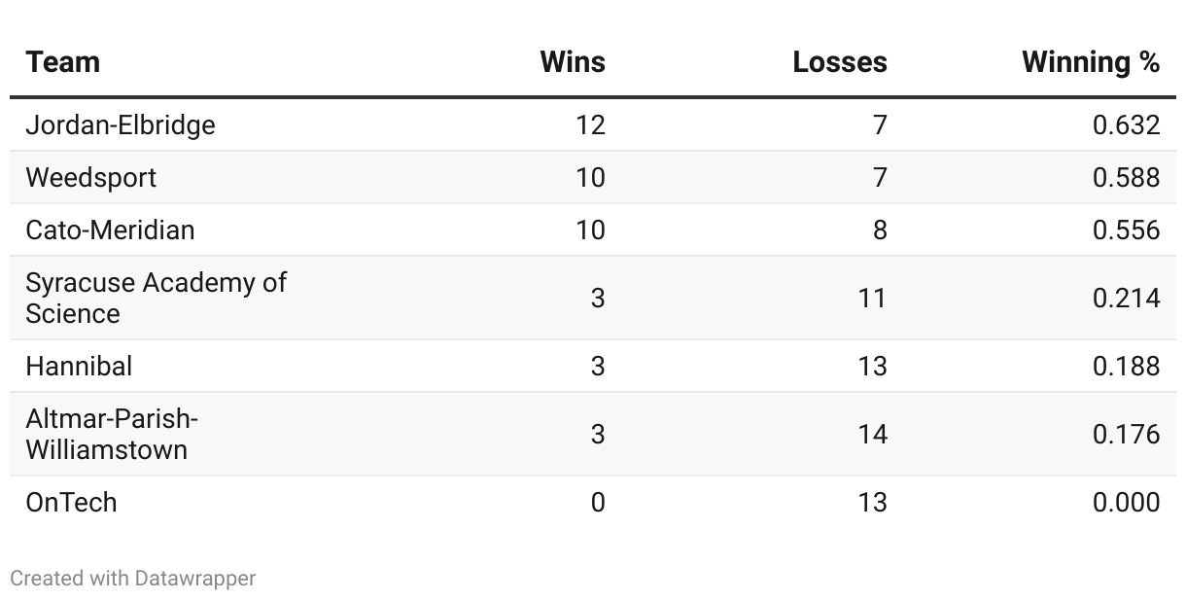Screen dimensions: 1186x601
Task: Select the Weedsport team name
Action: pyautogui.click(x=91, y=178)
